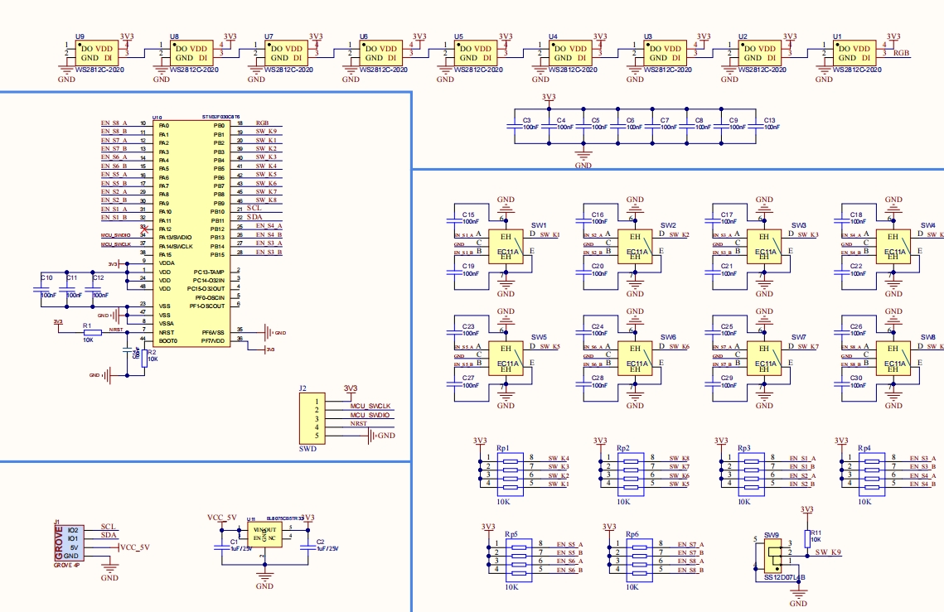Select the U9 WS2812C-2020 LED symbol
The width and height of the screenshot is (944, 612).
click(x=96, y=53)
